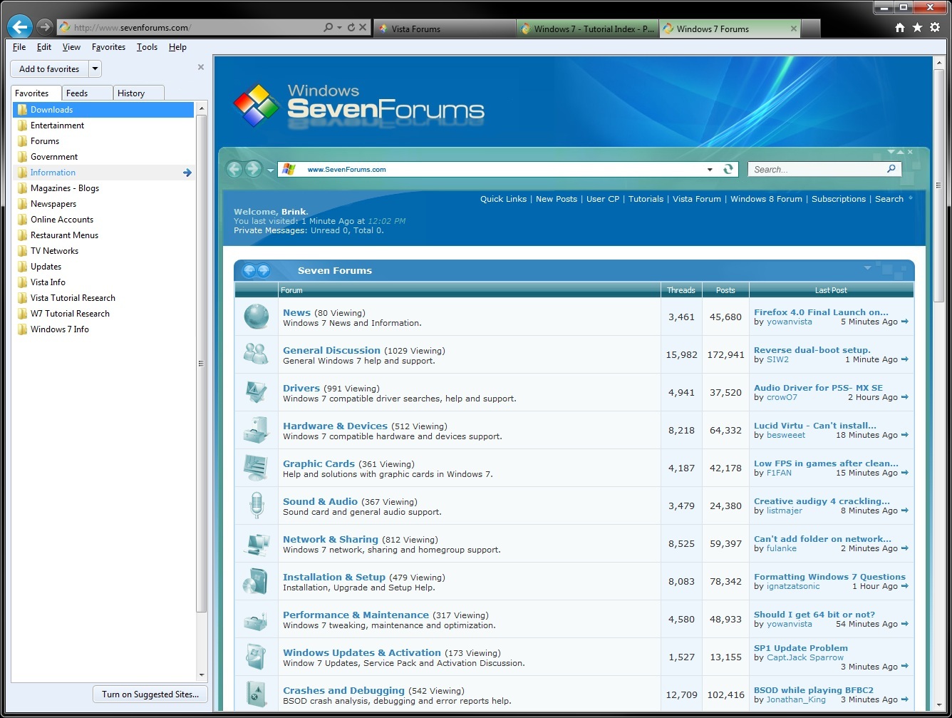Open the Installation & Setup disc icon
This screenshot has height=718, width=952.
click(x=256, y=581)
